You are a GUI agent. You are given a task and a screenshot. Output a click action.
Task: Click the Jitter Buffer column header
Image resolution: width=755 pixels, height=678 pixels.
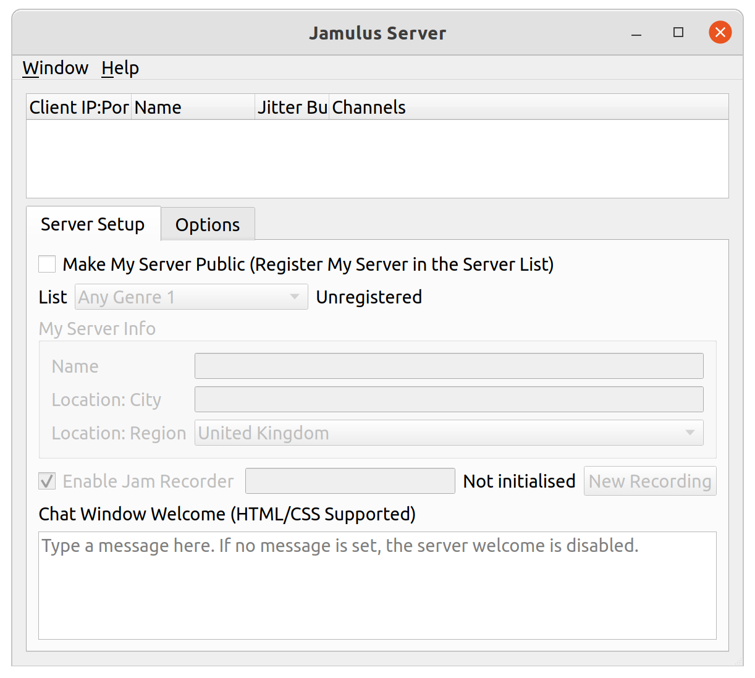(x=292, y=108)
